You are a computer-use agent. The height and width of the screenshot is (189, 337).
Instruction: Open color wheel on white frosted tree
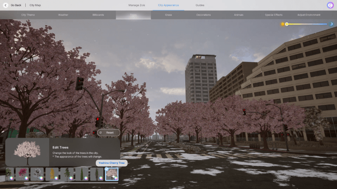tap(41, 178)
